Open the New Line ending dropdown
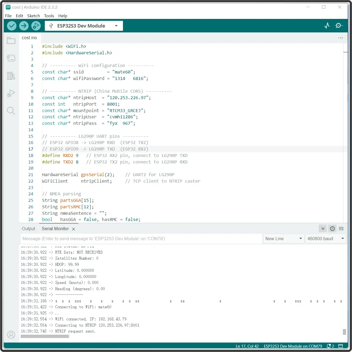This screenshot has height=352, width=352. 283,239
